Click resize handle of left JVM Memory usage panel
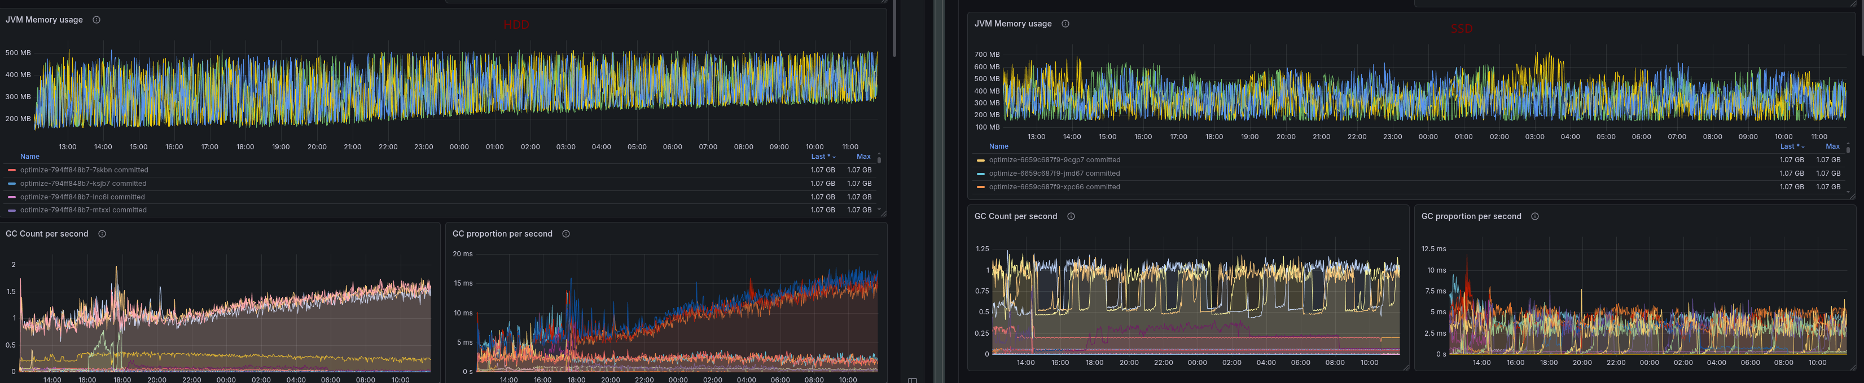Screen dimensions: 1864x383 point(884,214)
